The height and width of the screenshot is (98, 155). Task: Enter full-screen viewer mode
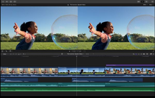[x=153, y=51]
